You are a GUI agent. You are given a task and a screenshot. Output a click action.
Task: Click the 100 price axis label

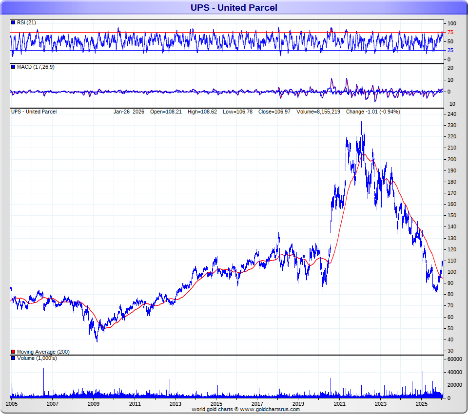click(x=452, y=272)
